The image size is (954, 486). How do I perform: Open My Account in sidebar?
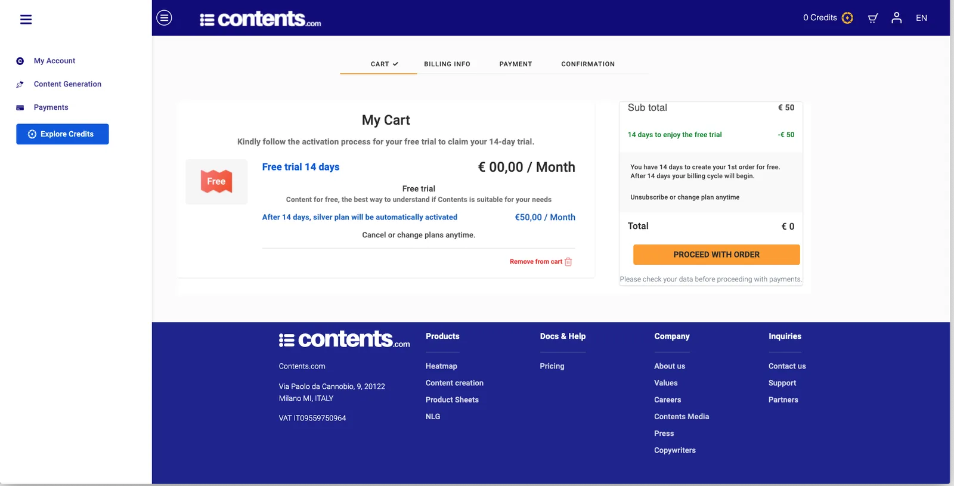[54, 61]
